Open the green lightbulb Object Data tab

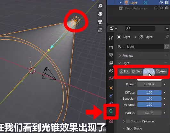click(x=111, y=111)
